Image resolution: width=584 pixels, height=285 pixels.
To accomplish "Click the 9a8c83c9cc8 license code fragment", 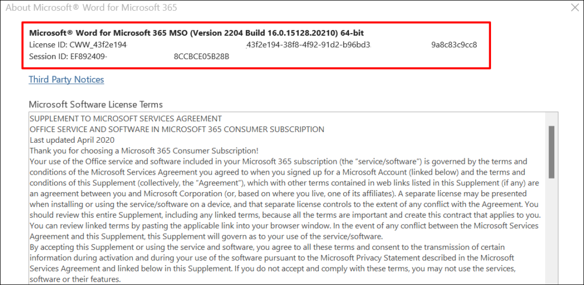I will (454, 44).
